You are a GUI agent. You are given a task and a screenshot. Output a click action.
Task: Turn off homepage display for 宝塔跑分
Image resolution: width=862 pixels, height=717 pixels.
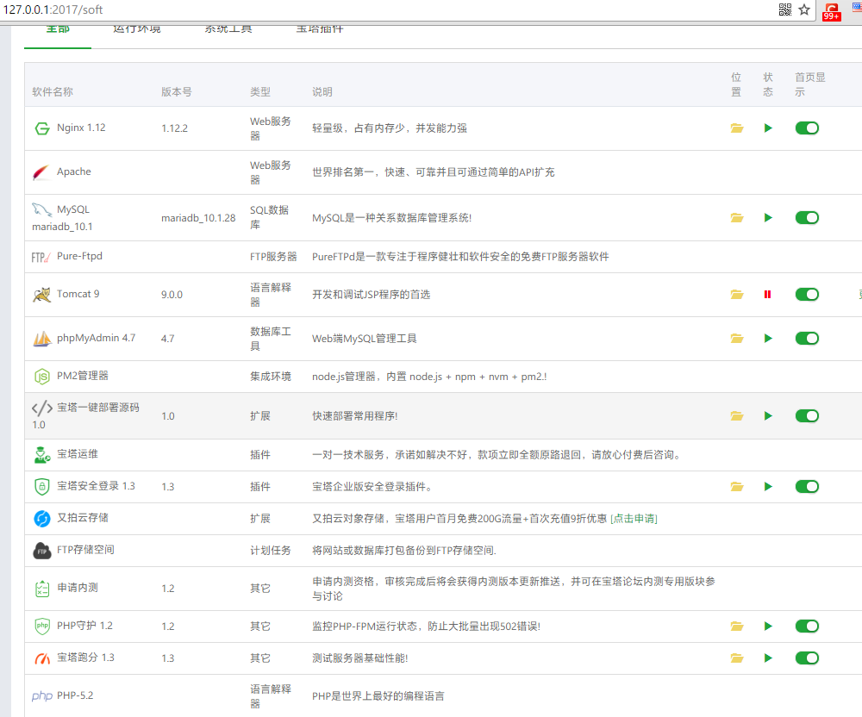pos(807,658)
